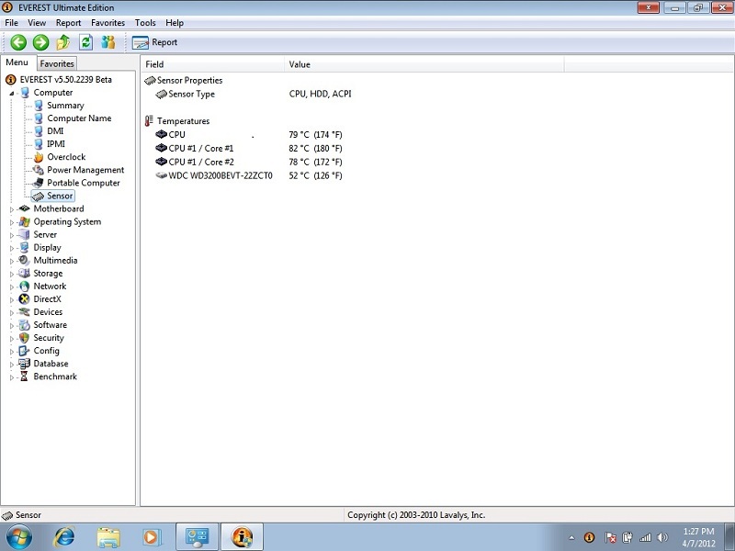Select the Storage tree item label

pyautogui.click(x=48, y=273)
